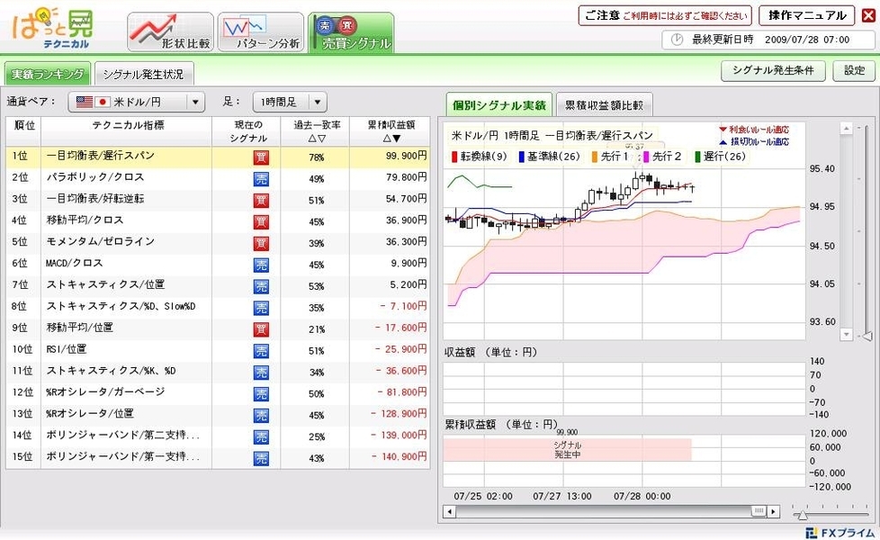This screenshot has width=880, height=540.
Task: Sort 累積収益額 column by its arrows
Action: tap(391, 139)
